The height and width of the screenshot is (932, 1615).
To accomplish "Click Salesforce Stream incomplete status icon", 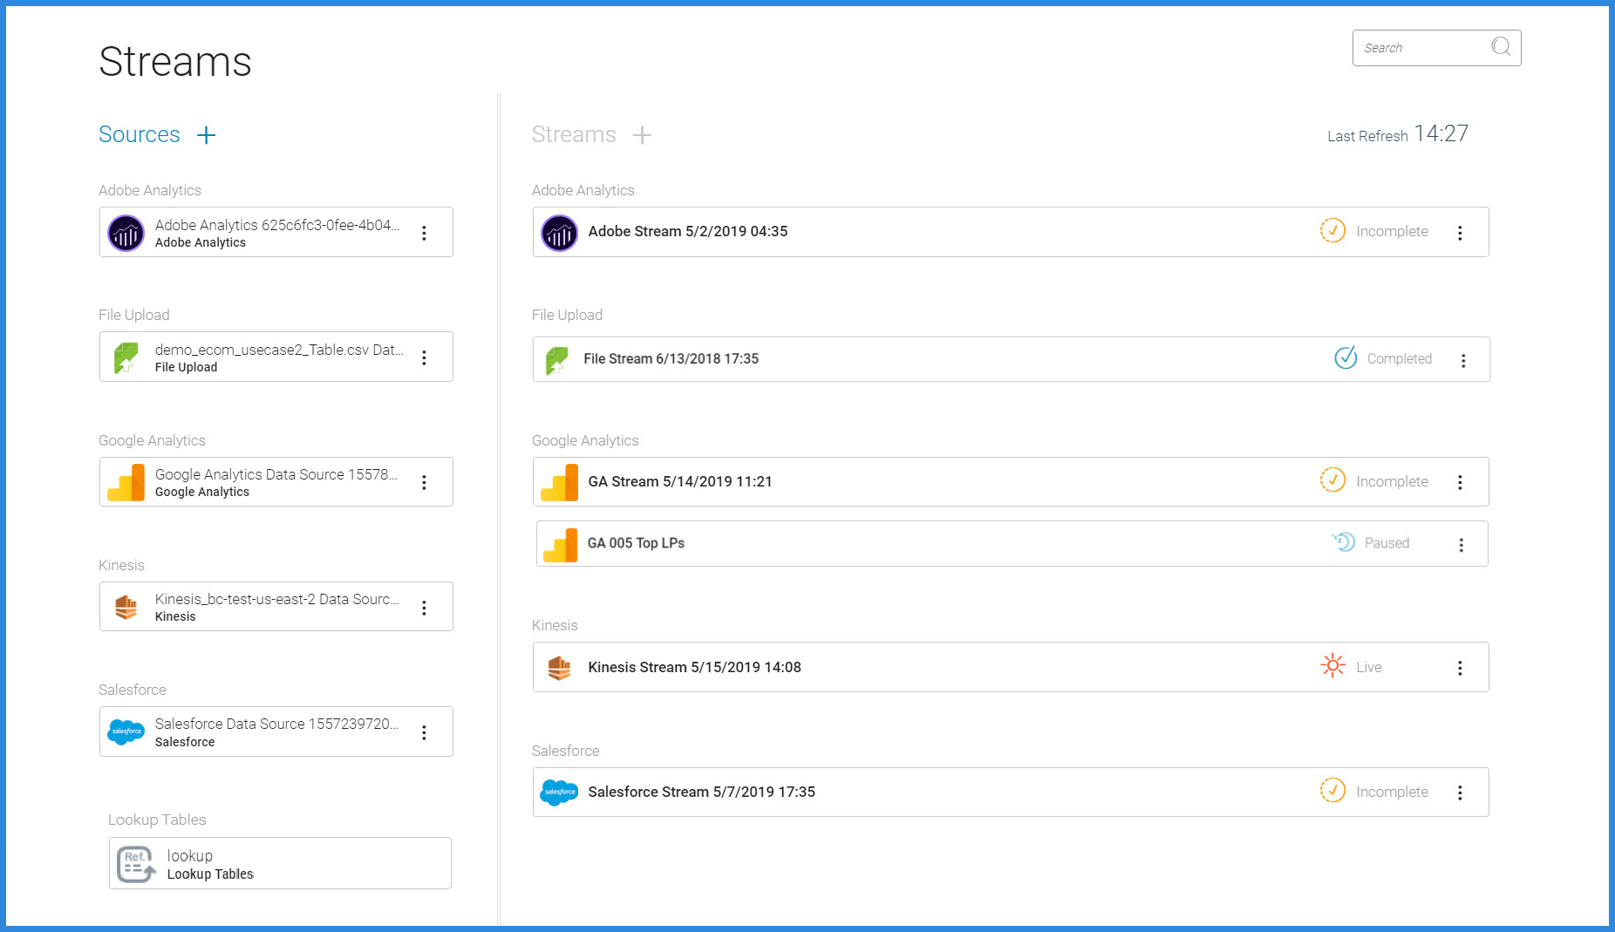I will coord(1332,790).
